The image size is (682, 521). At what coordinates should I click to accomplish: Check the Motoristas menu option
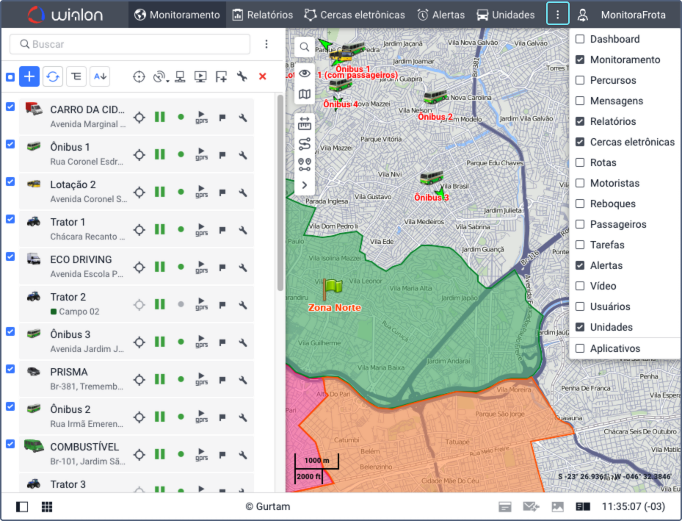click(x=580, y=183)
